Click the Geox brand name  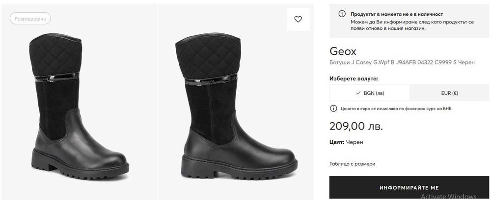coord(343,51)
